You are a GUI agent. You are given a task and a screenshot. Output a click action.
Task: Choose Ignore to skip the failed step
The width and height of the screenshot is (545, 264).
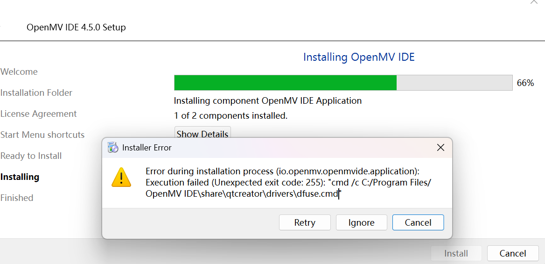362,222
